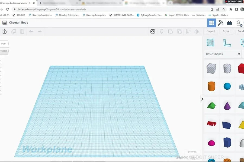This screenshot has width=244, height=162.
Task: Pick the orange Cylinder shape
Action: coord(211,86)
